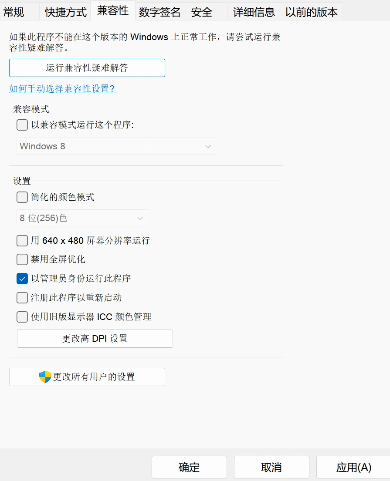View the 以前的版本 tab
This screenshot has width=390, height=481.
point(311,12)
